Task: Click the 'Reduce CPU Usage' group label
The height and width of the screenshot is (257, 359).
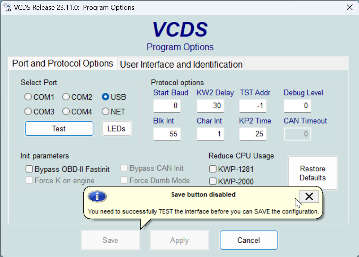Action: [241, 156]
